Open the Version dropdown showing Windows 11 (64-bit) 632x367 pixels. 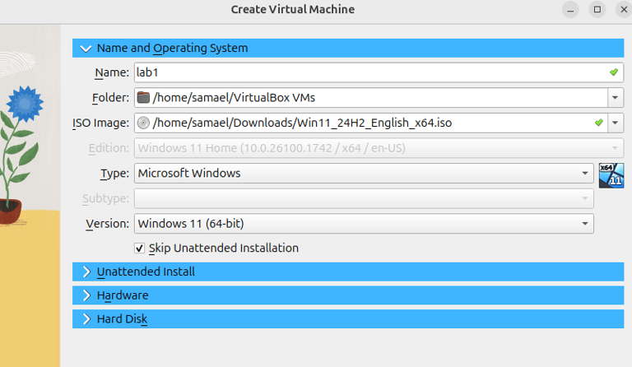[x=363, y=223]
